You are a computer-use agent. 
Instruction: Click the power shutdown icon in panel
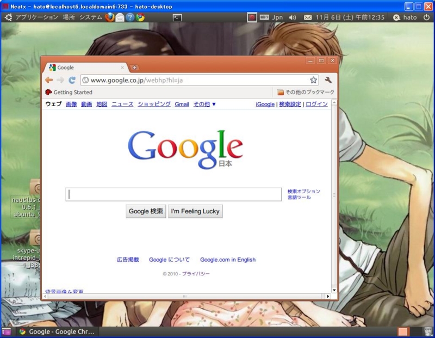(426, 17)
